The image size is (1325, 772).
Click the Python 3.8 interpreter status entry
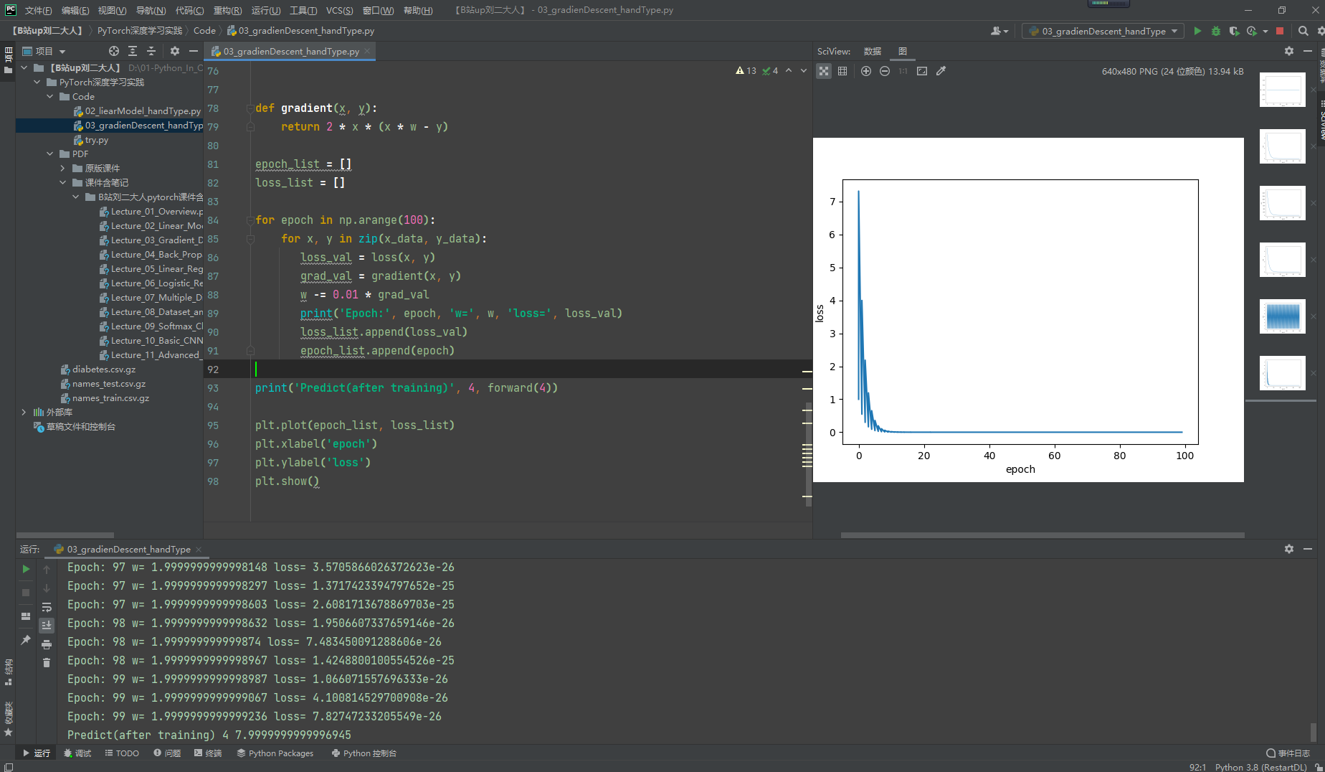1261,767
